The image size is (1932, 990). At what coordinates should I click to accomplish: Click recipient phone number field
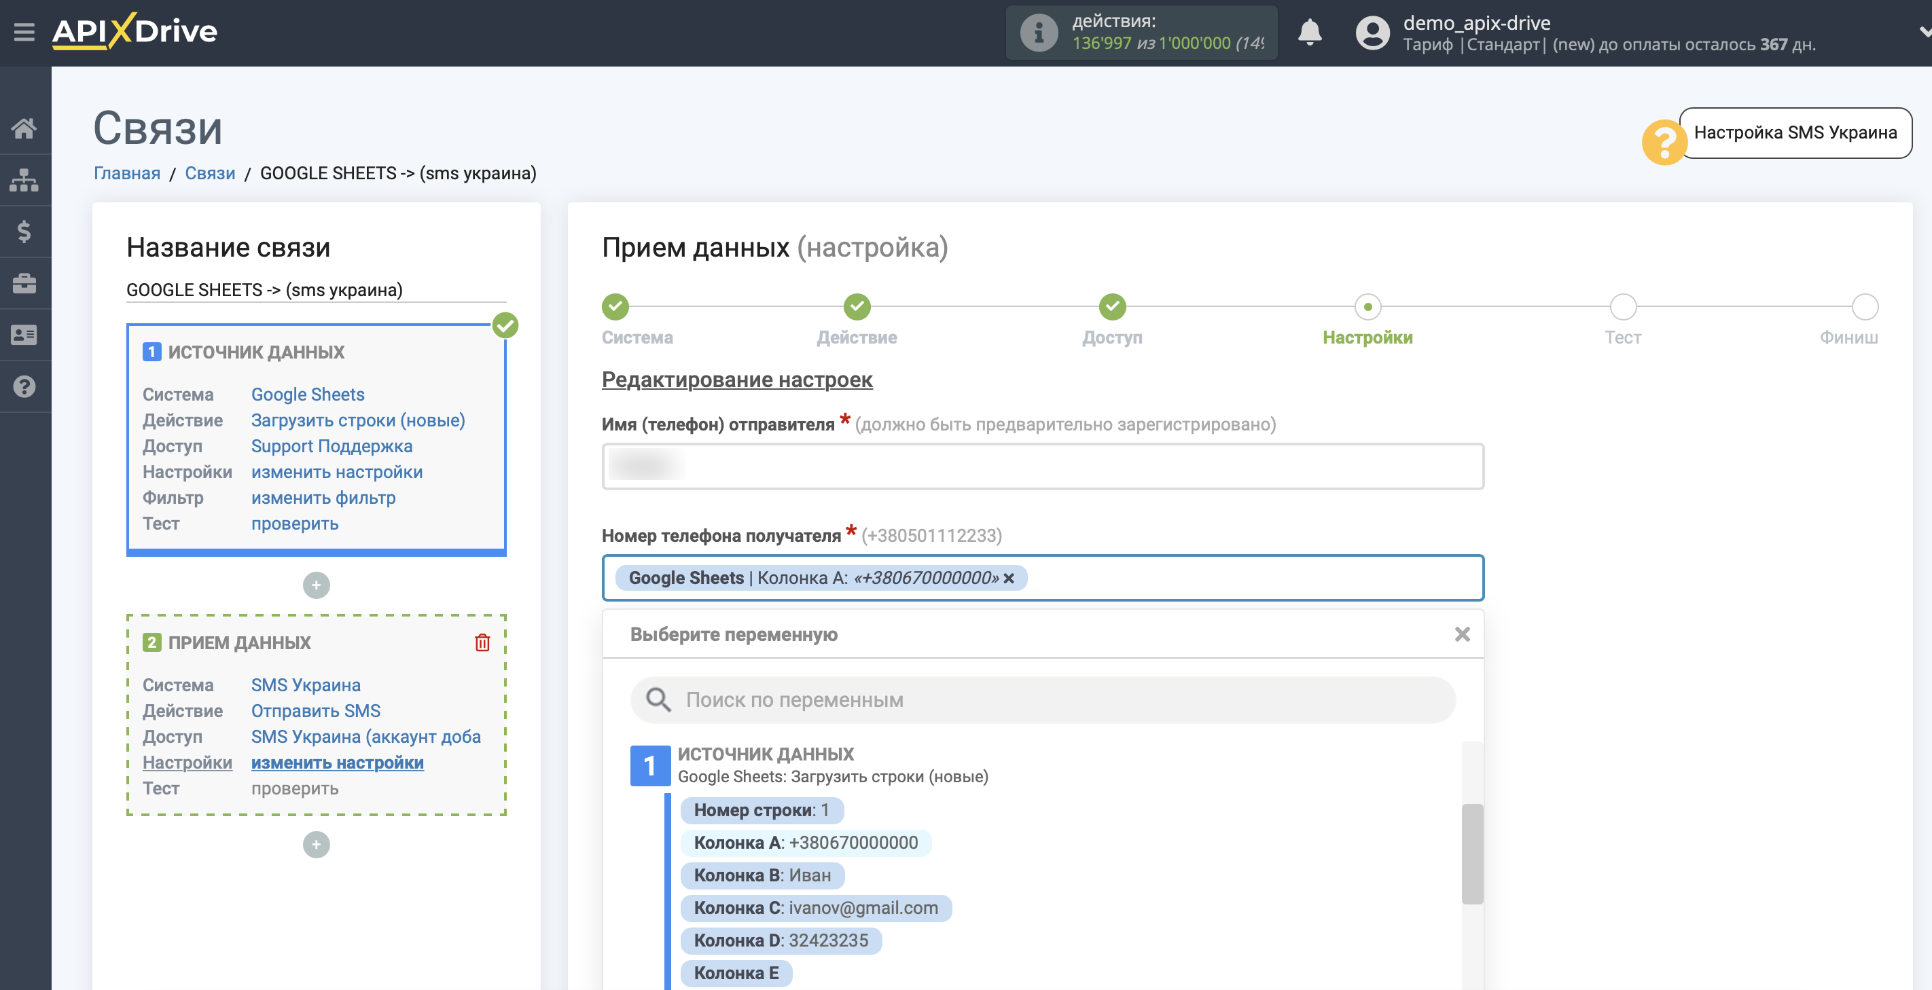pos(1043,578)
